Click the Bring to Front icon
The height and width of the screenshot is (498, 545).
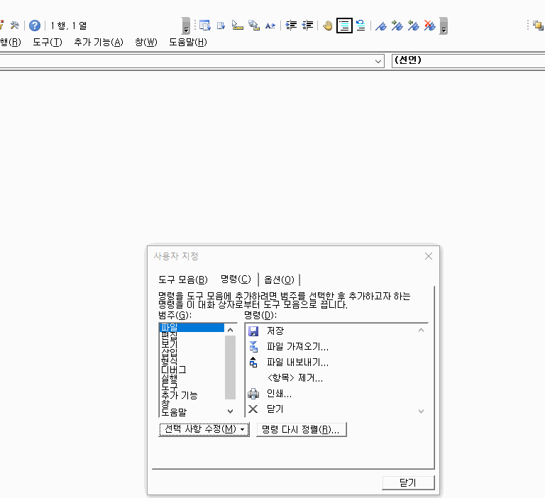pos(538,26)
